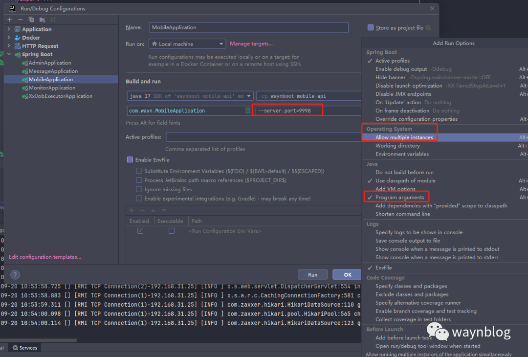
Task: Check Enable experimental integrations option
Action: coord(139,199)
